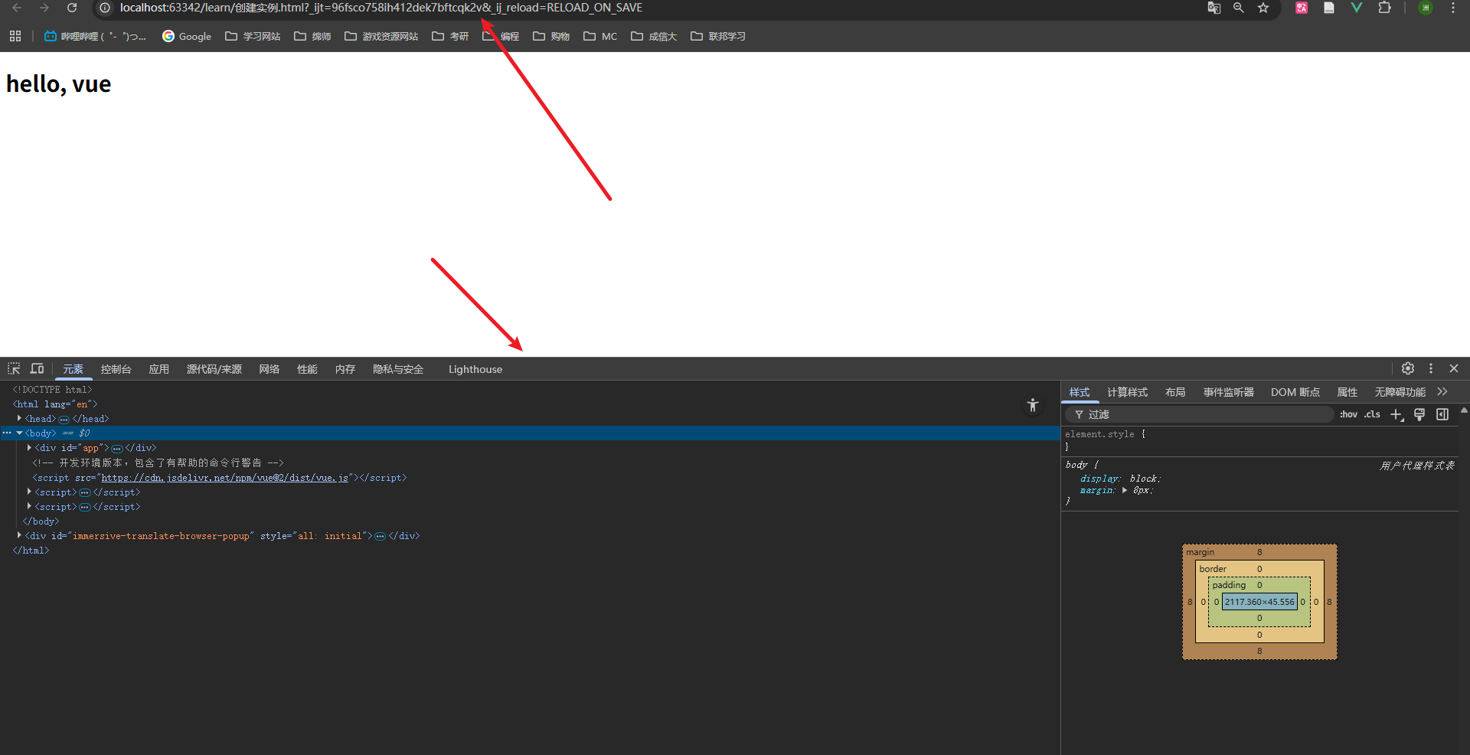Open DevTools settings gear
This screenshot has height=755, width=1470.
click(1407, 368)
